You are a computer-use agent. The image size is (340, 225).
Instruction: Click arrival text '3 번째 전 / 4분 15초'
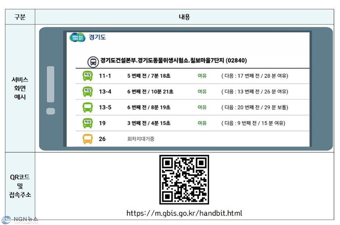149,123
